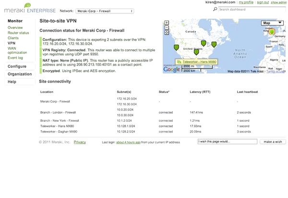Click the 20.09ms latency value

pos(195,131)
